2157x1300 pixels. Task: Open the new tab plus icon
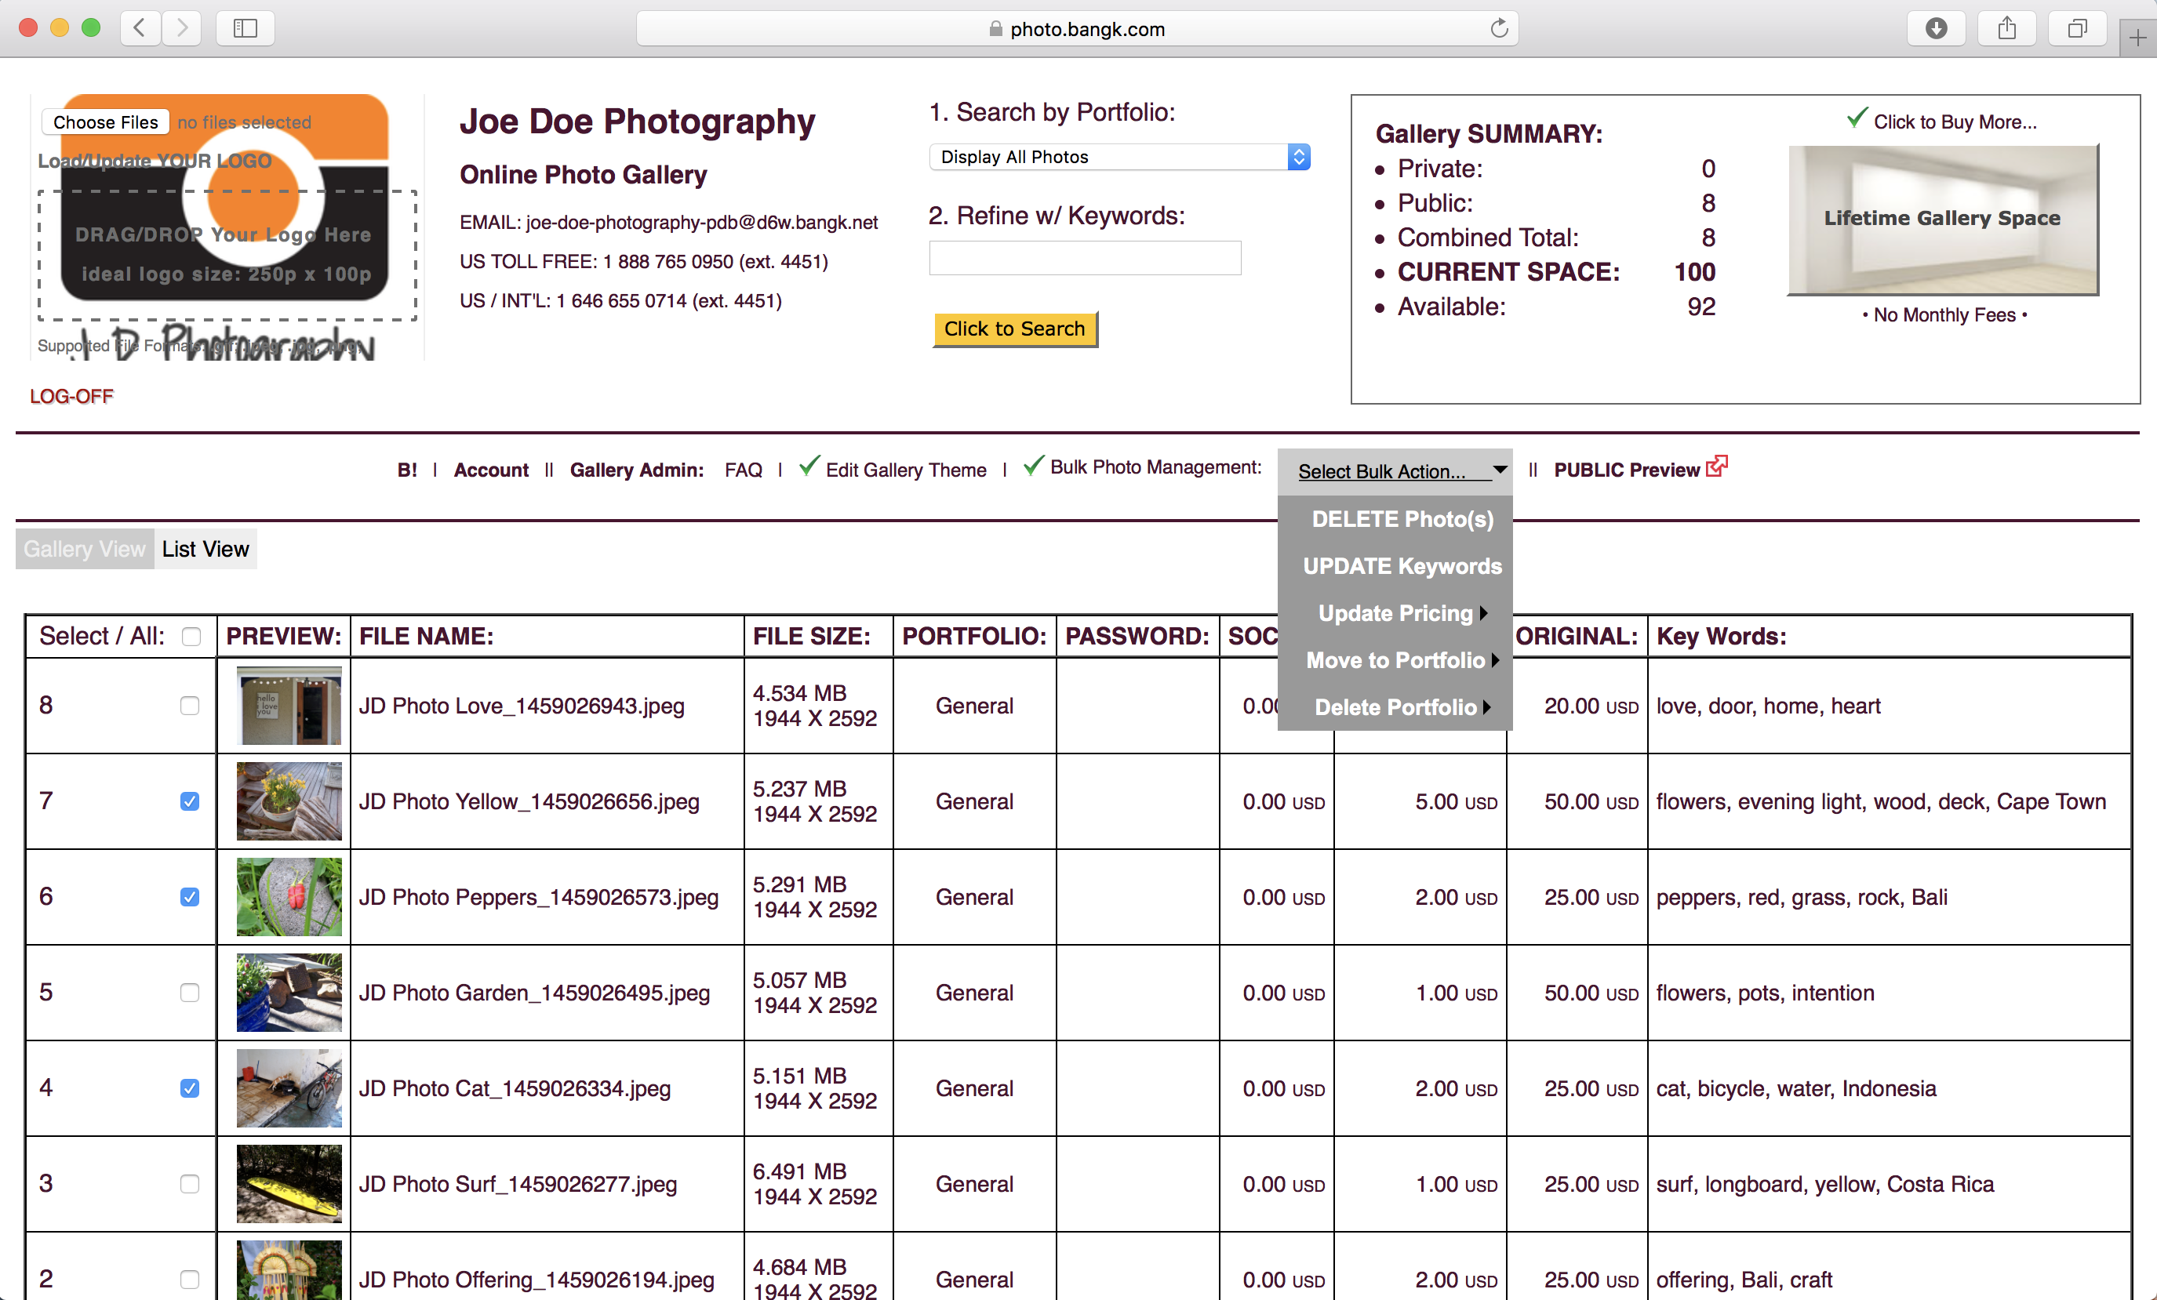point(2137,38)
